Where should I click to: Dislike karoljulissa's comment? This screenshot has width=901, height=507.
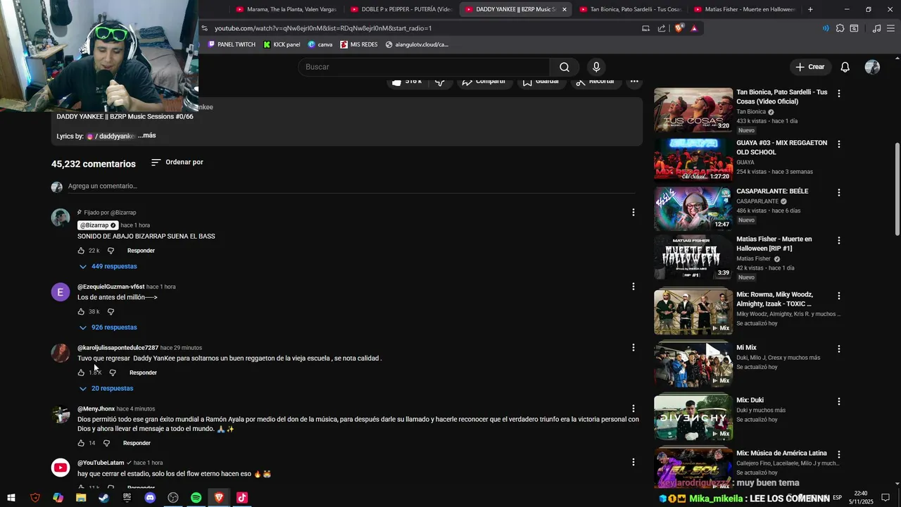click(x=113, y=373)
